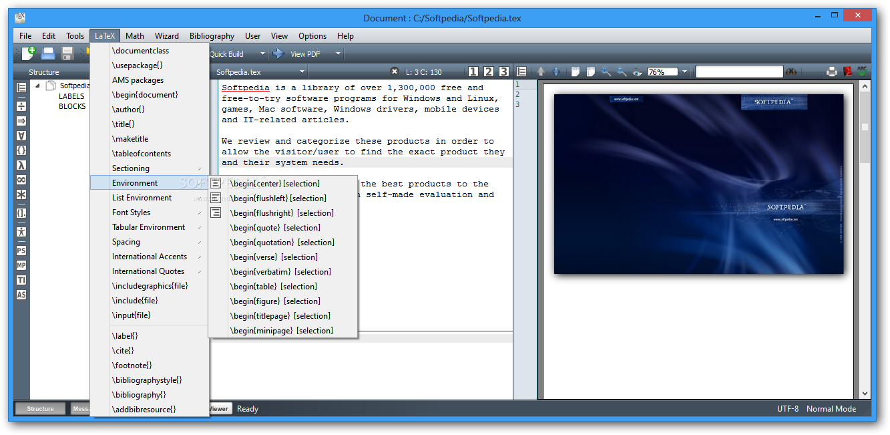
Task: Create a new document with the New icon
Action: 28,54
